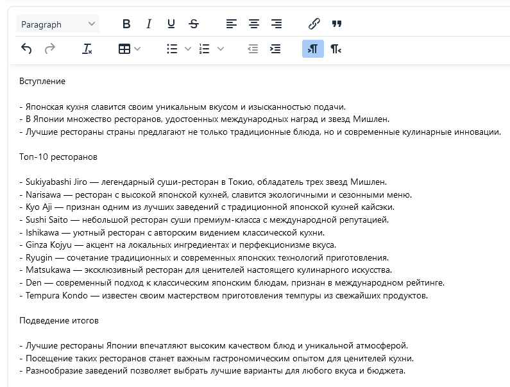Click the heading 'Вступление'

(x=42, y=81)
